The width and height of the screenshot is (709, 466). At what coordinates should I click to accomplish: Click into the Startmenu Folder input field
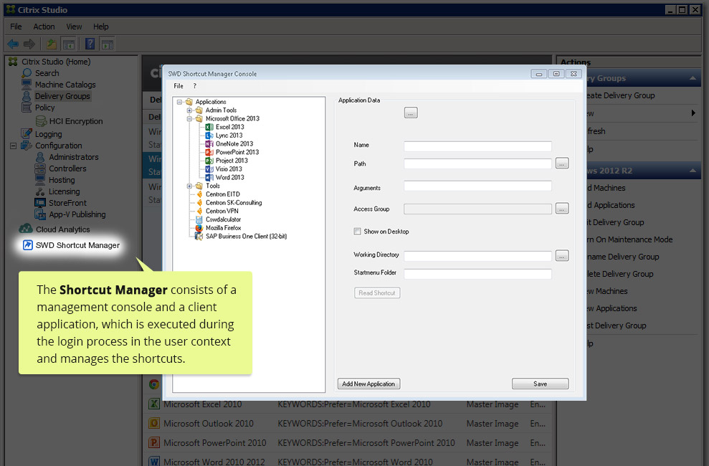pos(477,274)
